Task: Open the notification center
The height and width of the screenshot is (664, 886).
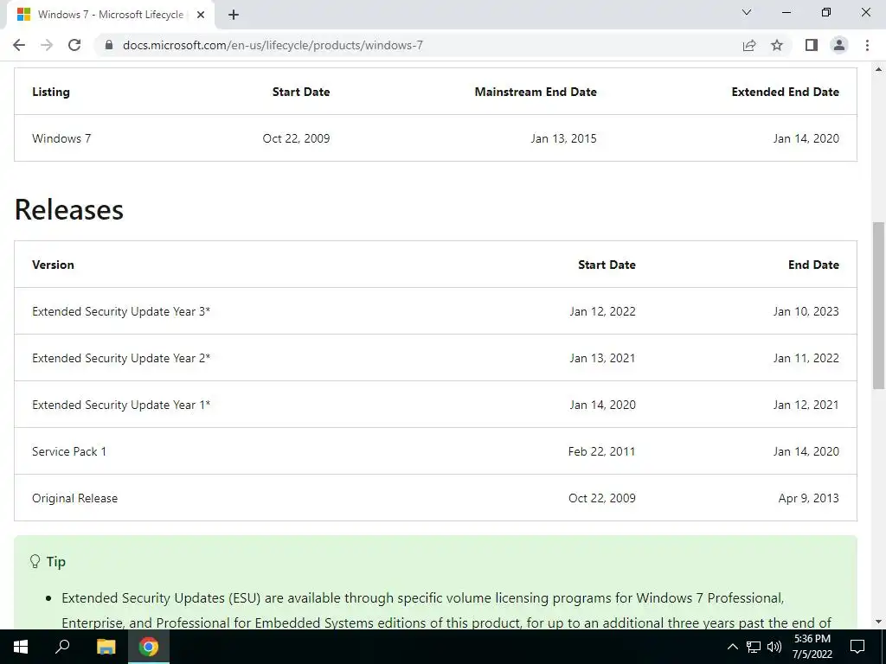Action: (857, 647)
